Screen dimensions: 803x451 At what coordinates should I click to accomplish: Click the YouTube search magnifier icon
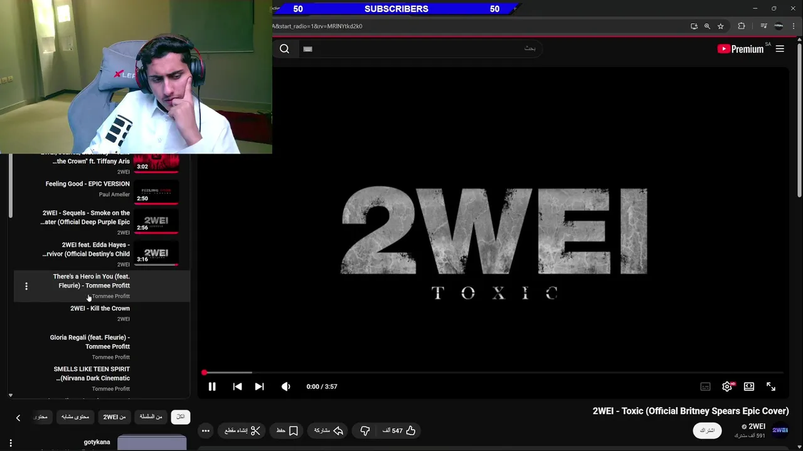pyautogui.click(x=284, y=49)
